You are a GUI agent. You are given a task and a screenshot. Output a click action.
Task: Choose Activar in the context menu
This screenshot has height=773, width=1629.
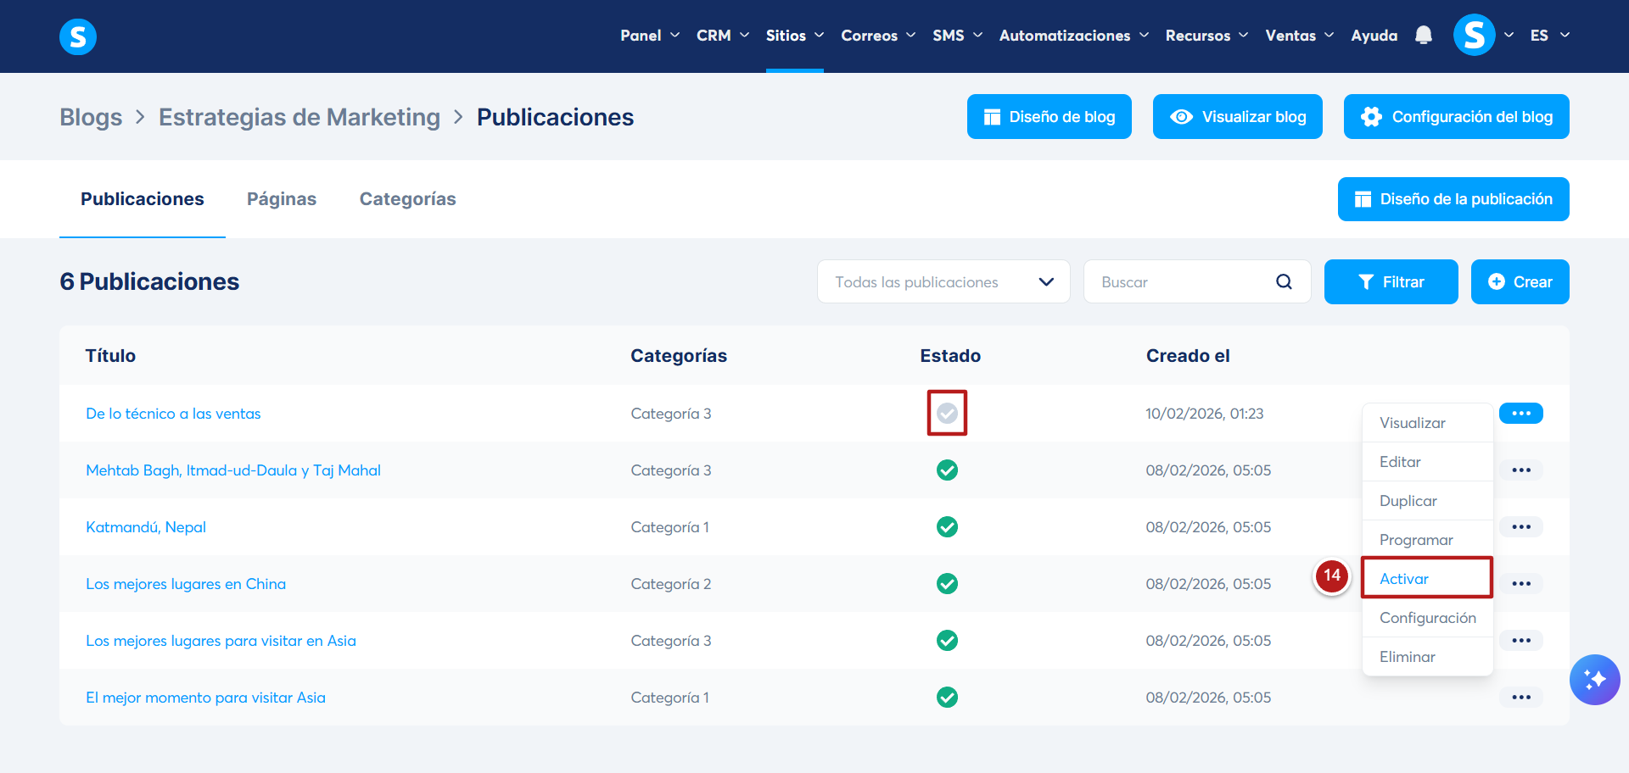pos(1428,579)
